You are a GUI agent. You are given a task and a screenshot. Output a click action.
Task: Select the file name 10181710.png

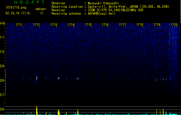16,8
